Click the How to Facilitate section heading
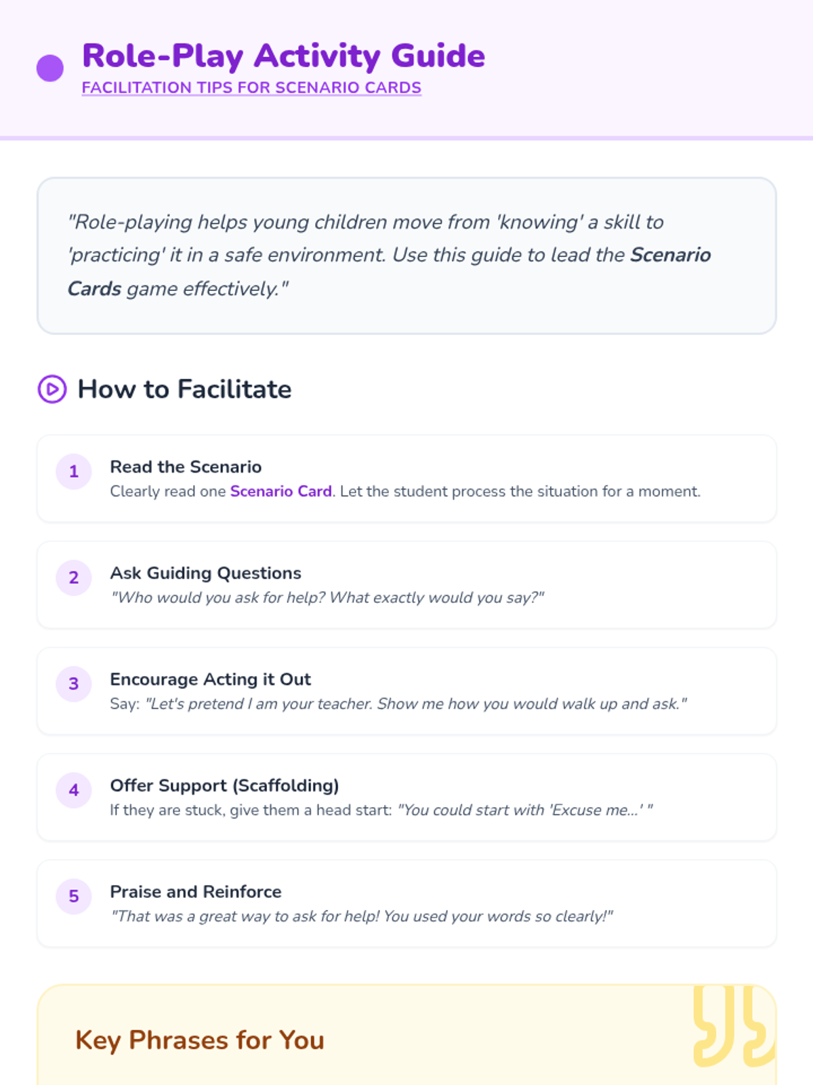This screenshot has height=1085, width=813. pos(184,389)
